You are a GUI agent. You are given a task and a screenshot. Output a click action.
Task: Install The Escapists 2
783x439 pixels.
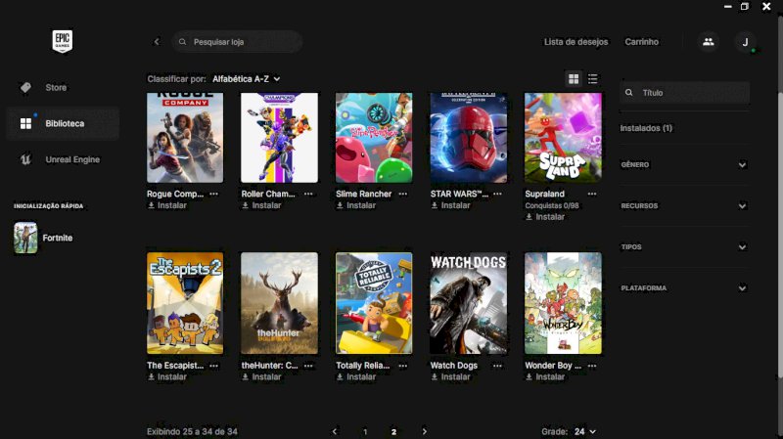[x=166, y=377]
